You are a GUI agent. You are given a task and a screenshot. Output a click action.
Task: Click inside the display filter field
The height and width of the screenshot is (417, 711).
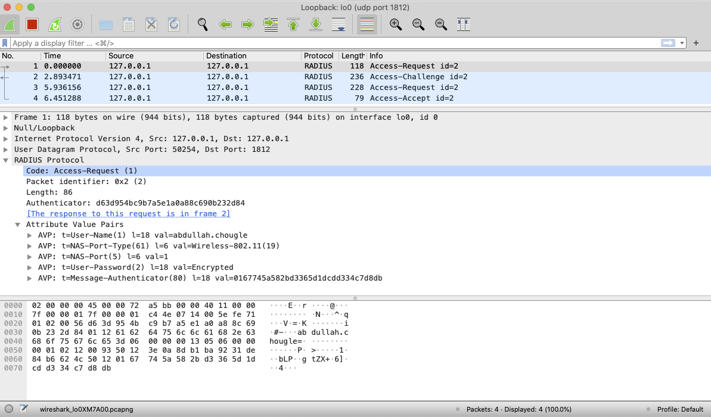[238, 43]
